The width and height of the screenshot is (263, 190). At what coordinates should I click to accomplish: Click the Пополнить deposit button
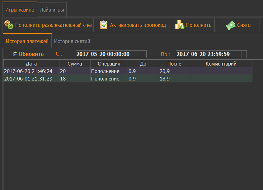tap(193, 25)
